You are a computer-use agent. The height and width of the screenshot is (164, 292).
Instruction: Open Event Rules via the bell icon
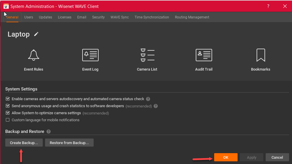(34, 55)
